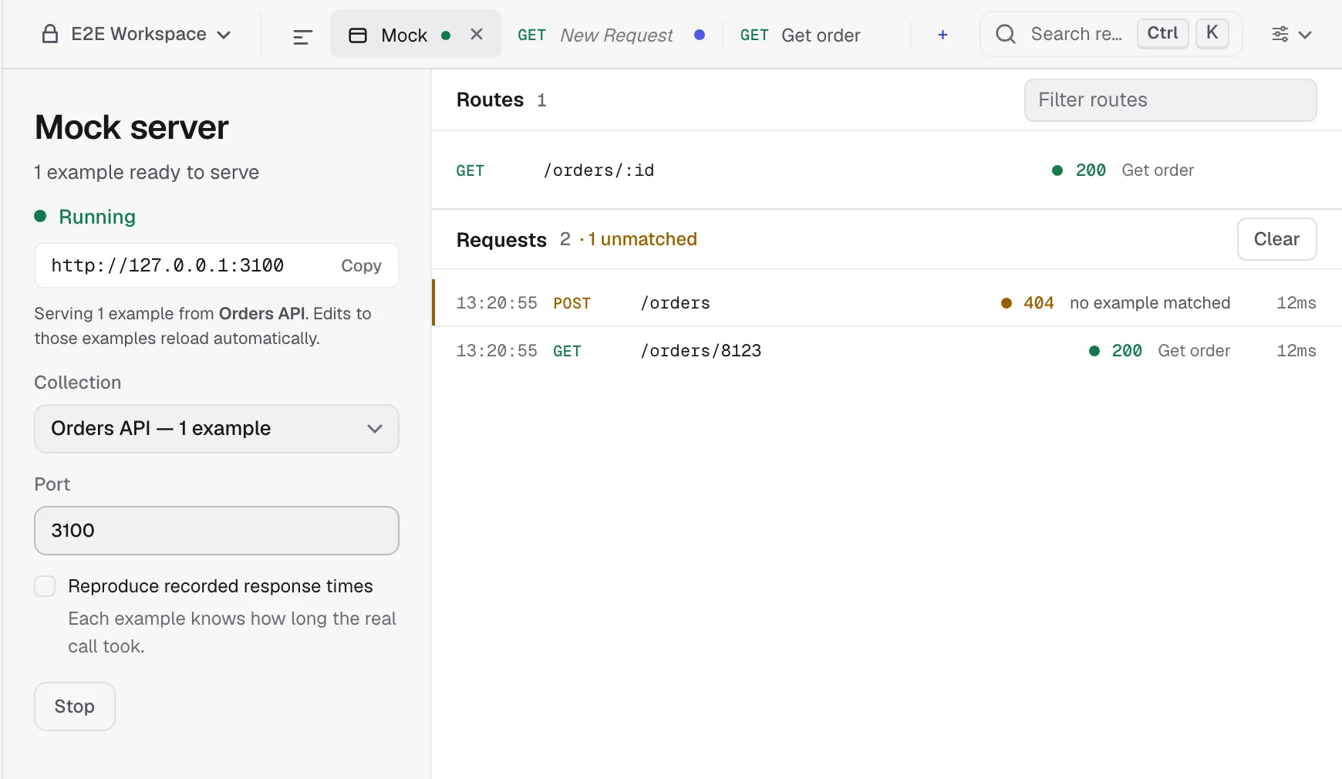The image size is (1342, 779).
Task: Click the http://127.0.0.1:3100 address text
Action: [x=167, y=265]
